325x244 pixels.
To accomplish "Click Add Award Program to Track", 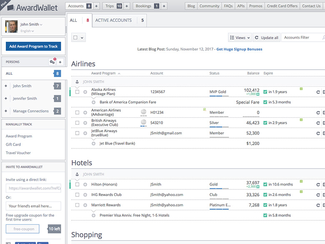I will click(33, 46).
